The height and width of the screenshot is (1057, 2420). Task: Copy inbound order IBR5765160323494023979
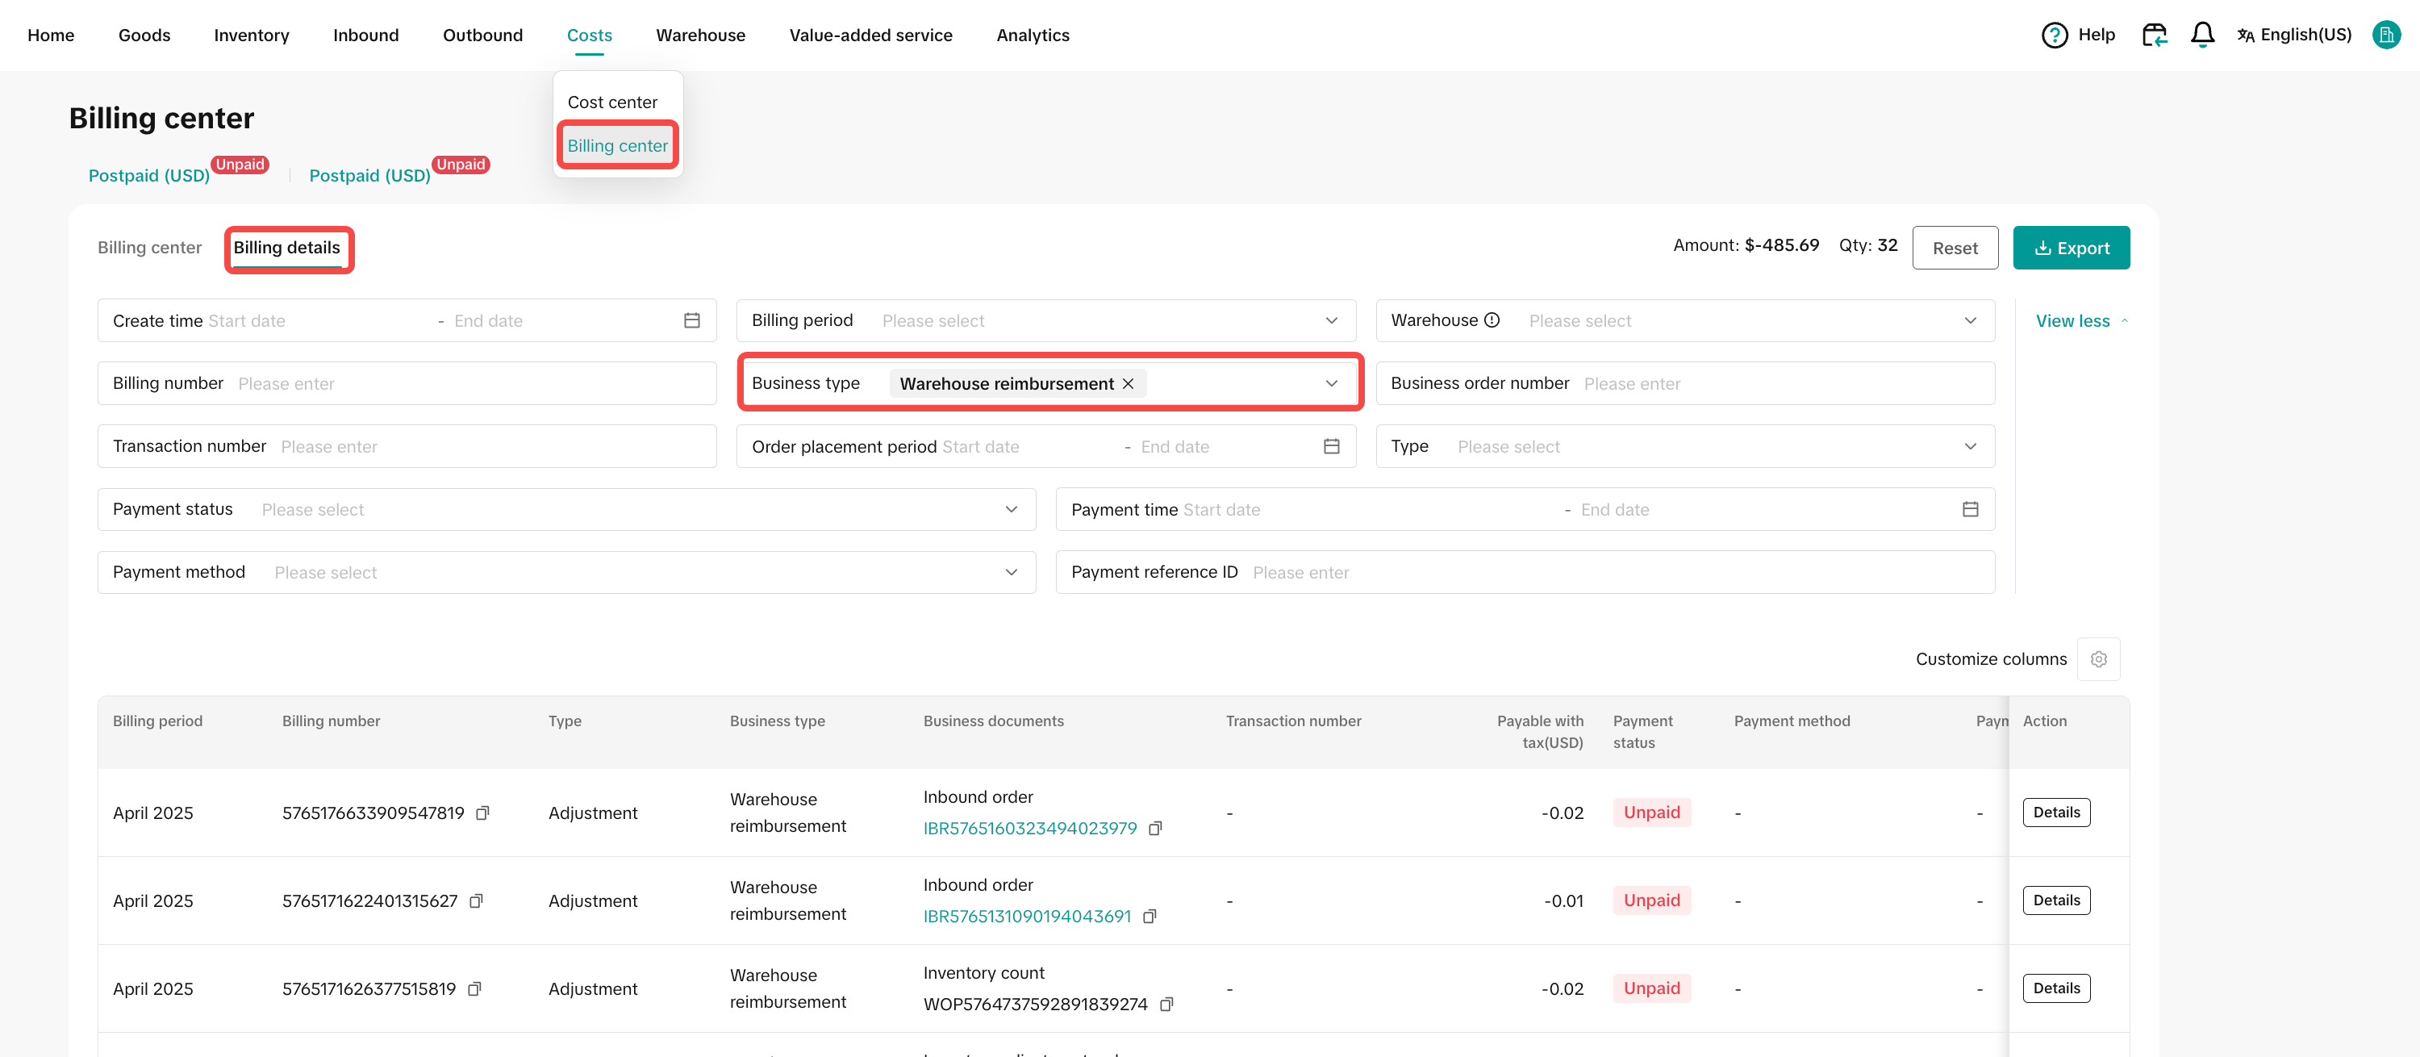(1155, 829)
